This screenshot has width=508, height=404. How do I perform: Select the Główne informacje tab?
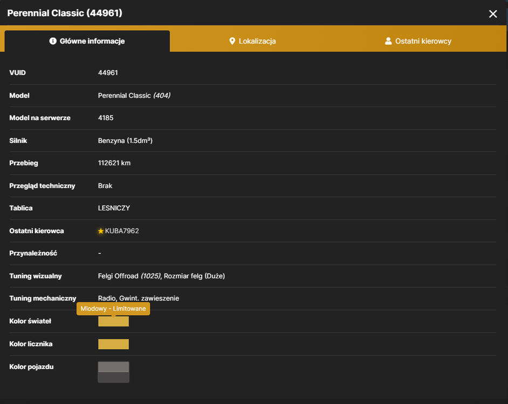point(87,41)
